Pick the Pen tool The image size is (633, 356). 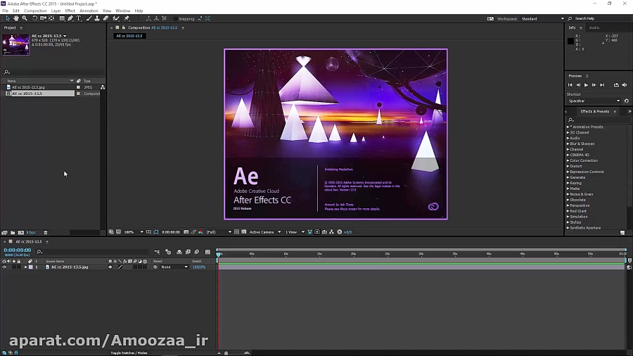pyautogui.click(x=70, y=18)
